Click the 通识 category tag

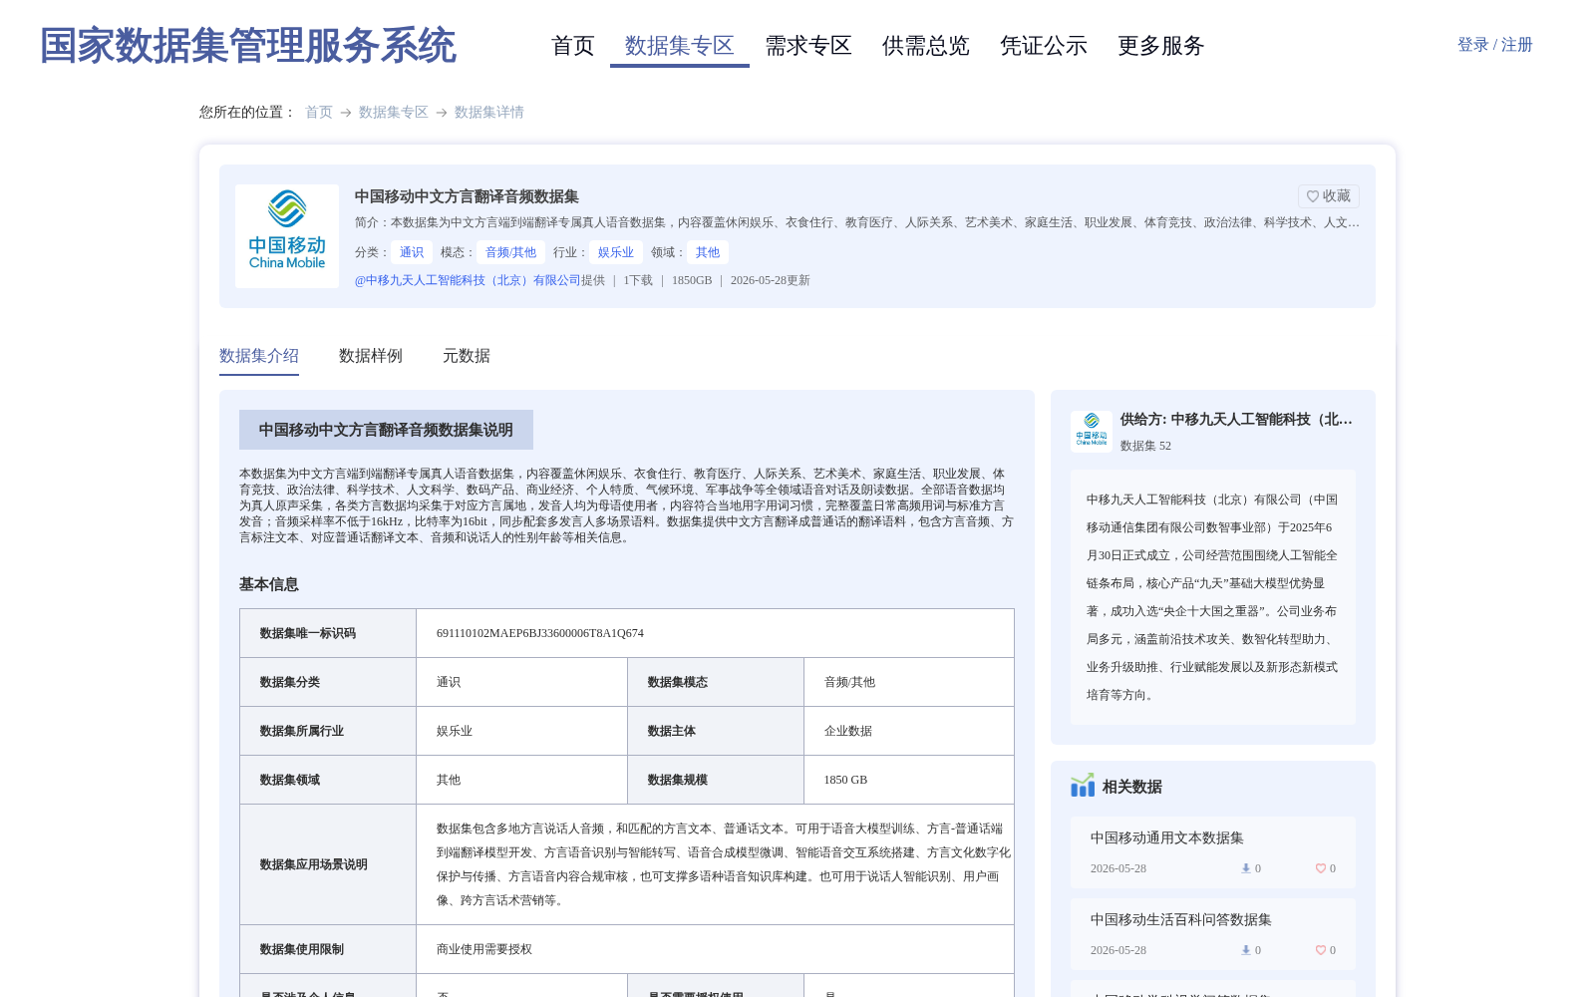(412, 252)
